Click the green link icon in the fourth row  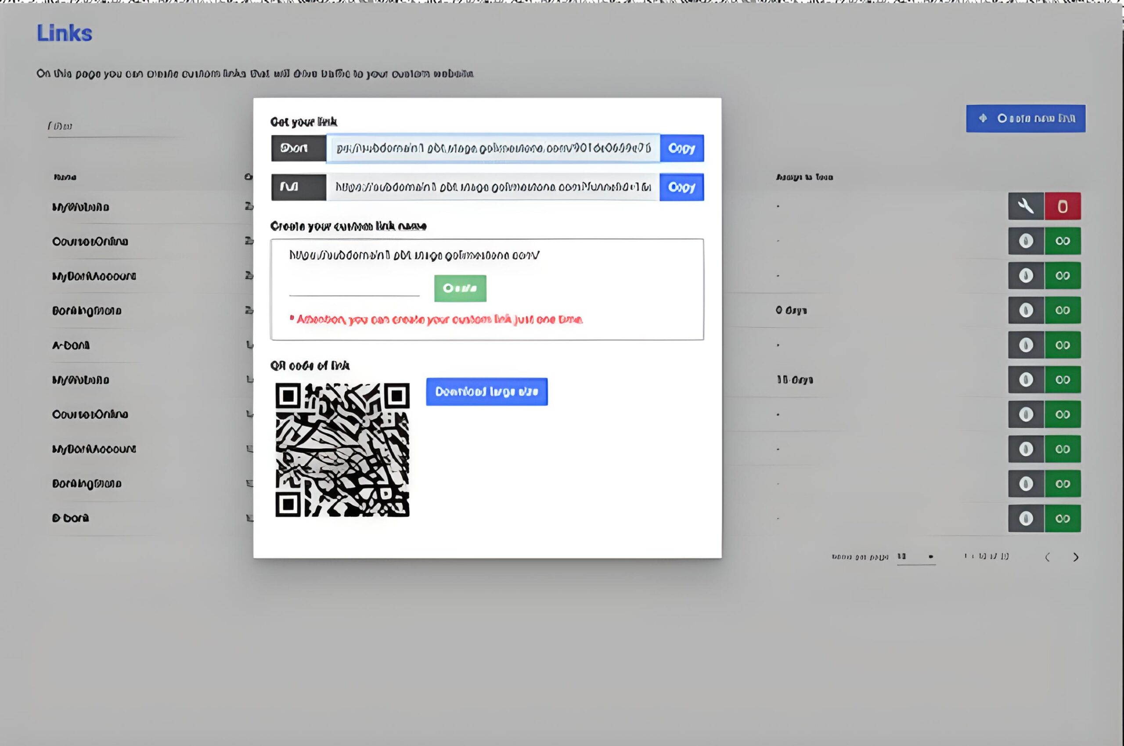pos(1063,310)
